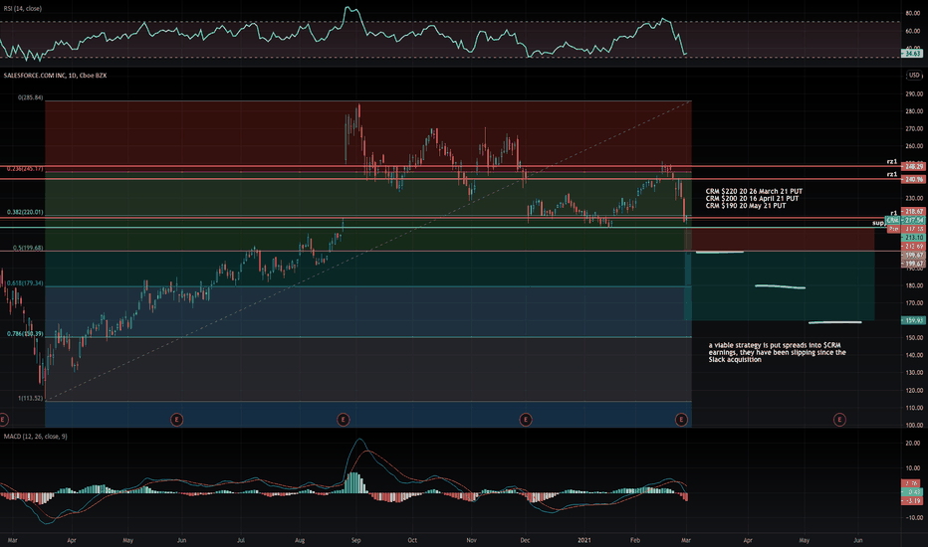Select the white target line near 180
928x547 pixels.
click(x=780, y=286)
